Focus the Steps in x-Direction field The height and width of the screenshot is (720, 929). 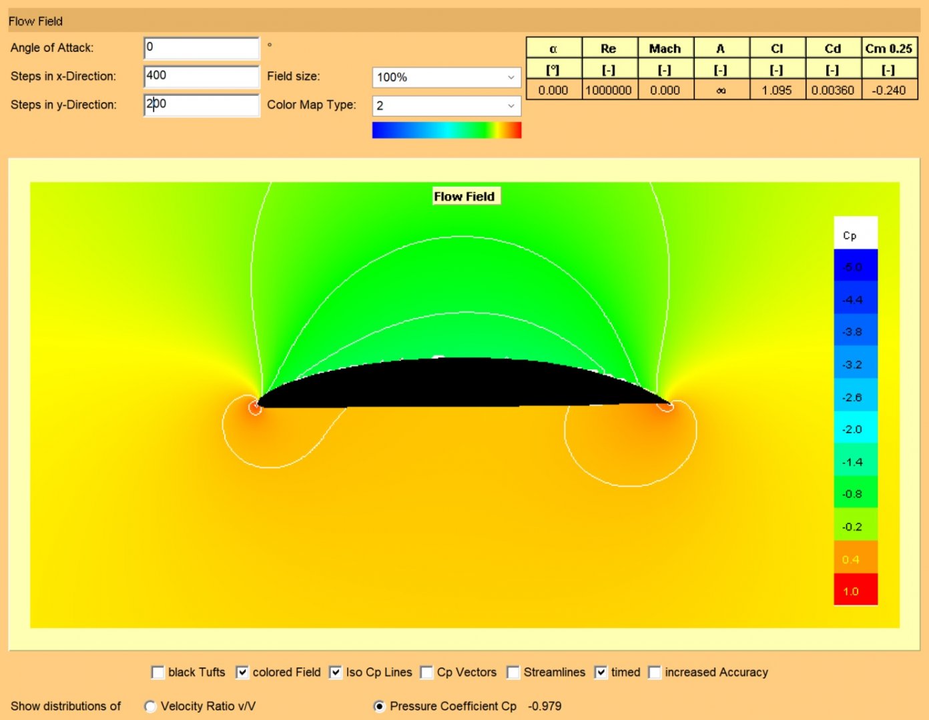pyautogui.click(x=201, y=77)
